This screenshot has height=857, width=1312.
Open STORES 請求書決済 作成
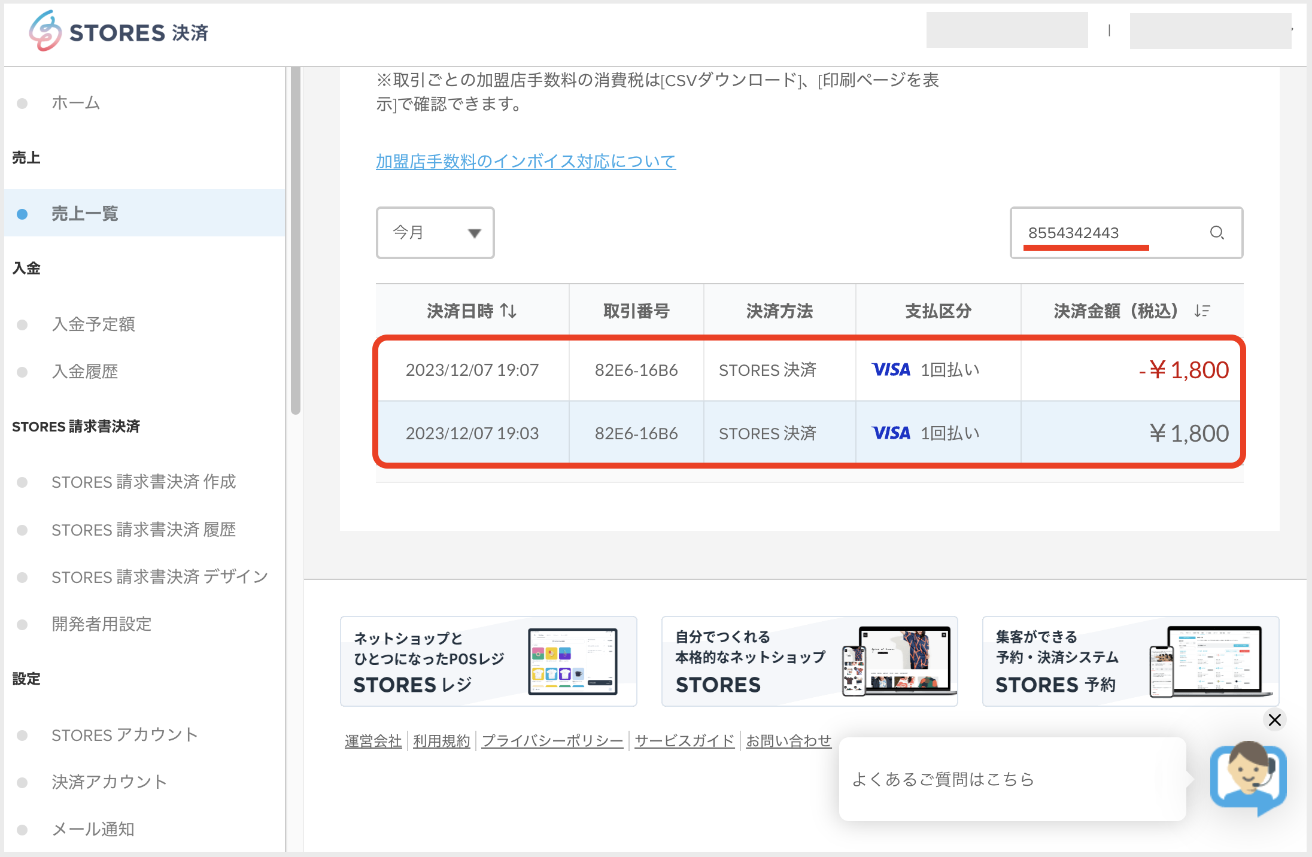144,482
